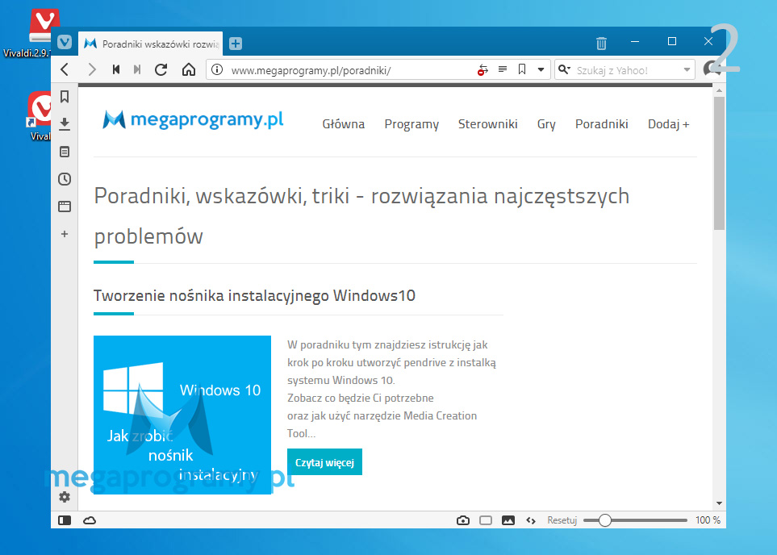
Task: Click the zoom slider handle
Action: (604, 520)
